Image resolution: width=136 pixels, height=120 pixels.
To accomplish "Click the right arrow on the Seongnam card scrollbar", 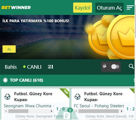I will point(52,111).
